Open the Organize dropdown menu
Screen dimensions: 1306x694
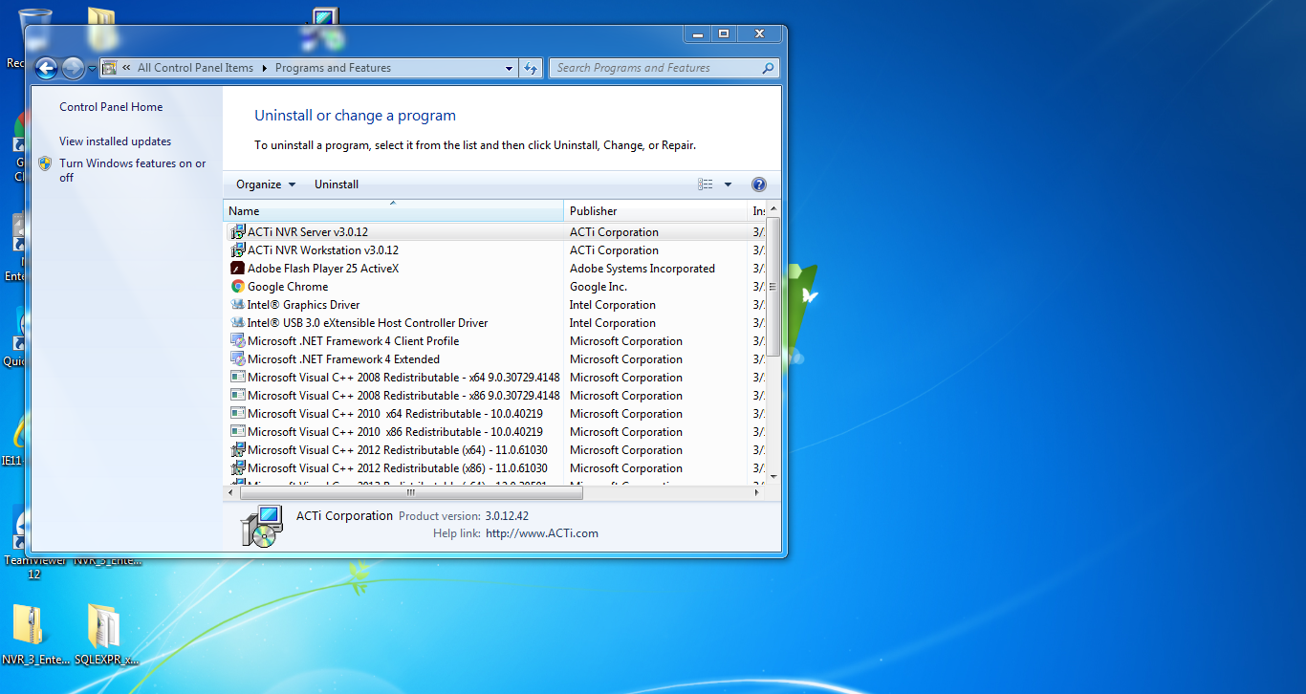point(266,184)
